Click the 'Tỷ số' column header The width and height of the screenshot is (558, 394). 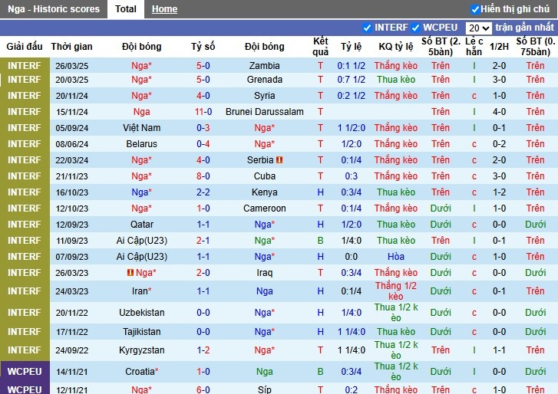pyautogui.click(x=203, y=47)
